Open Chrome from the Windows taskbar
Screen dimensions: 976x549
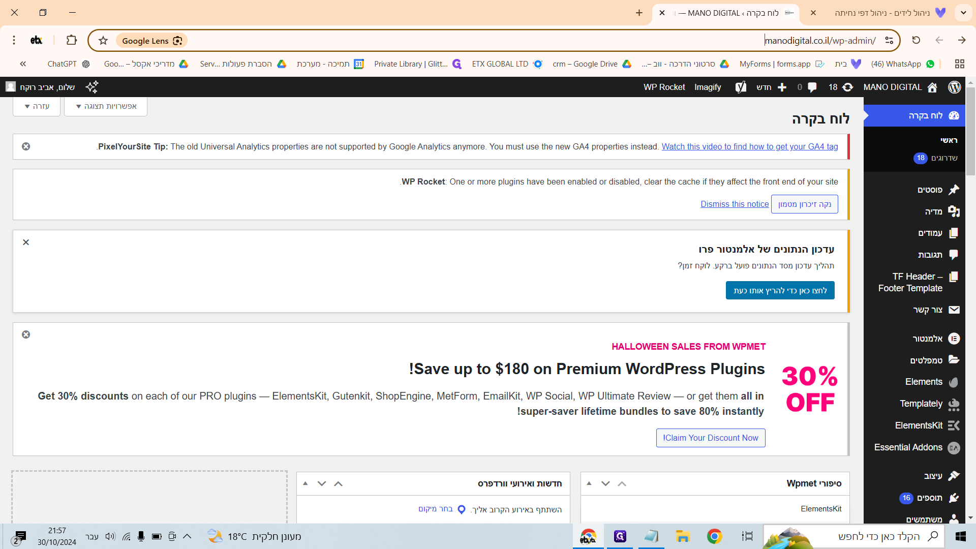click(x=714, y=536)
